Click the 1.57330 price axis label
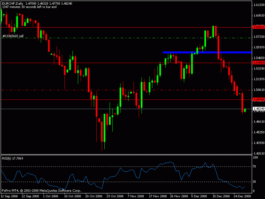This screenshot has width=265, height=199. [259, 36]
